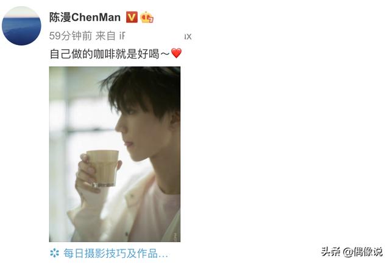This screenshot has height=264, width=390.
Task: Click the coffee glass in the photo
Action: coord(104,168)
